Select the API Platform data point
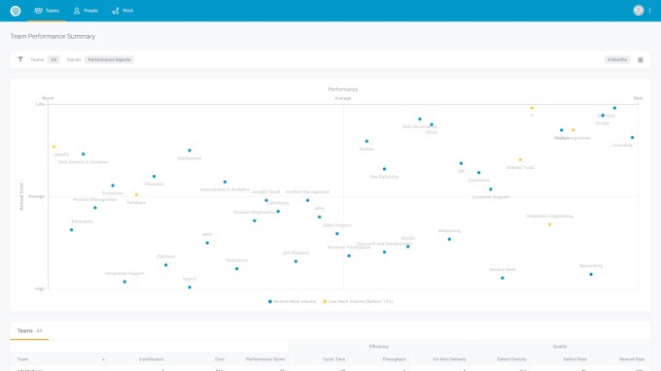The image size is (661, 371). point(296,261)
